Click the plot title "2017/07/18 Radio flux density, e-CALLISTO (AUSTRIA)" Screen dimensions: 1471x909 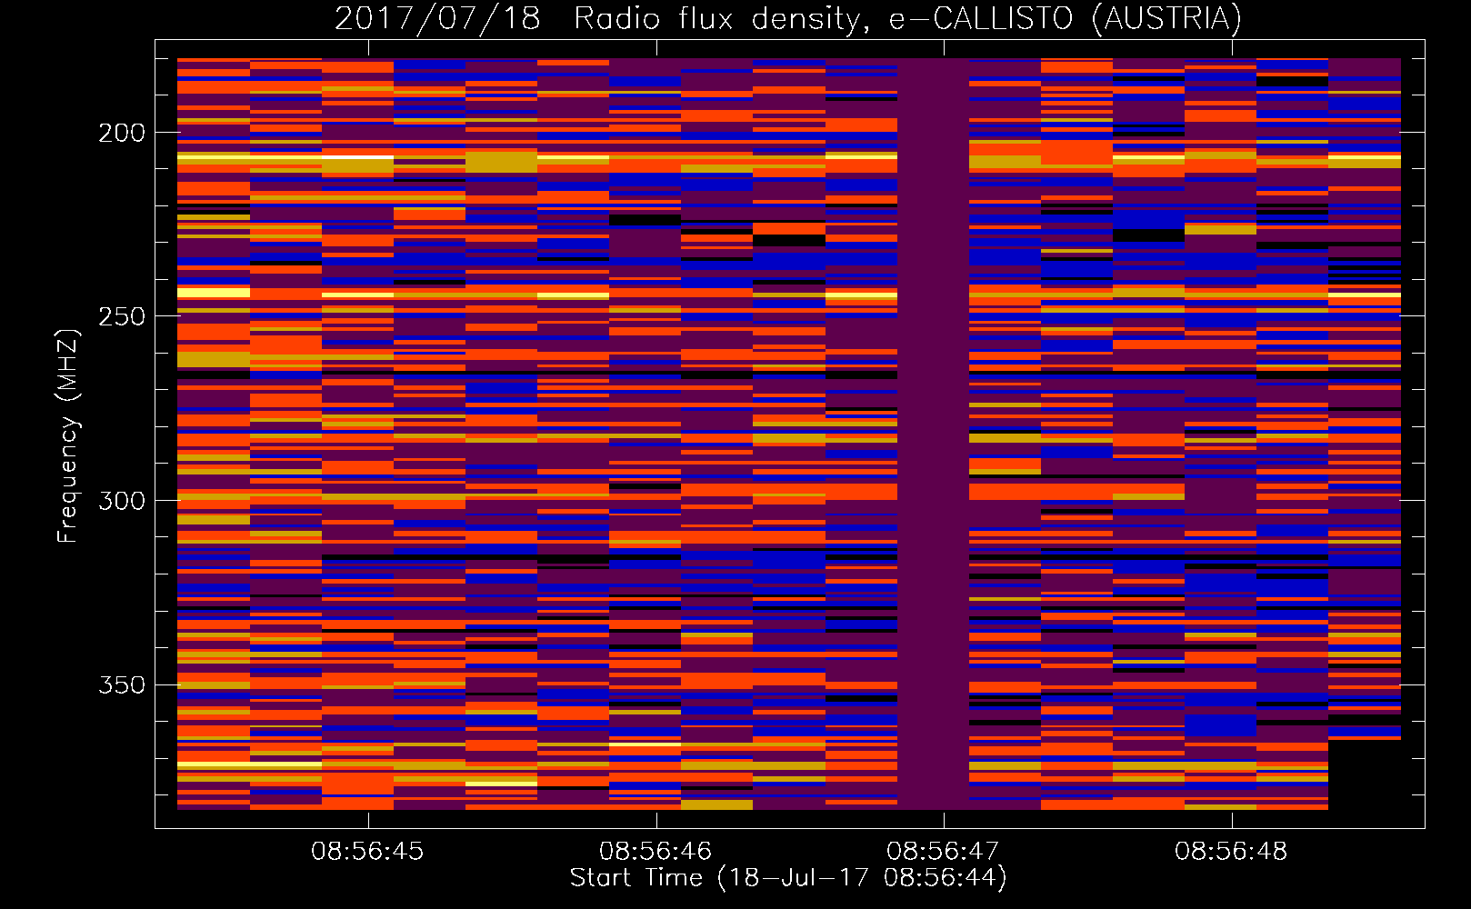click(x=787, y=18)
